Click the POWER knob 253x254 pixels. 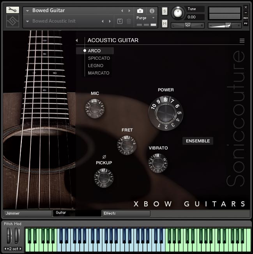click(x=166, y=113)
